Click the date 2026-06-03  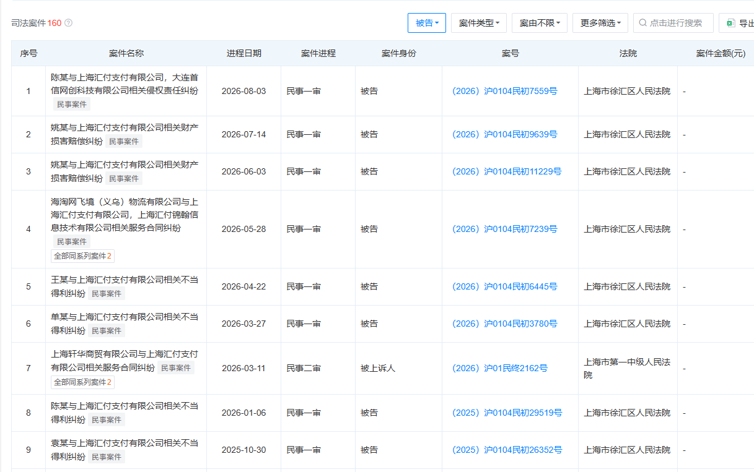243,171
